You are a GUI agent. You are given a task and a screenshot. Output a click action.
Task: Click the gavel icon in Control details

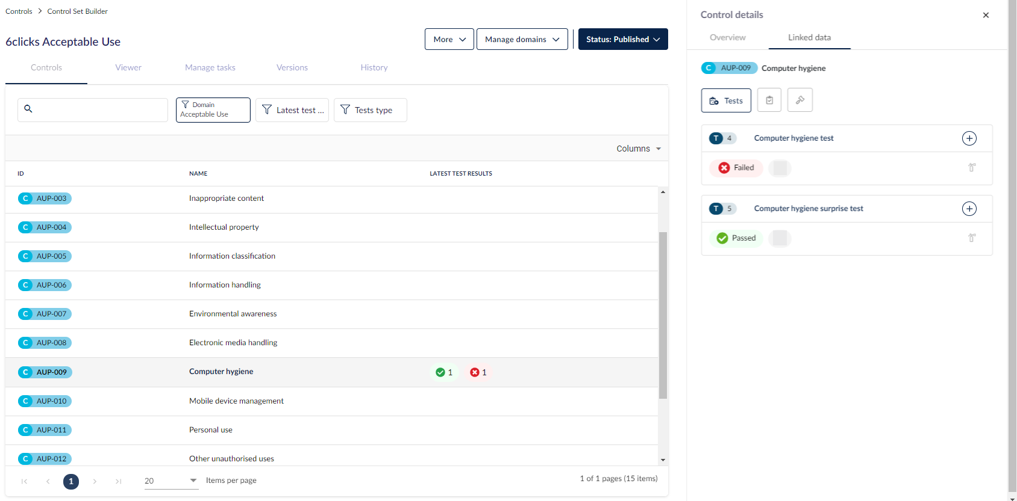pos(800,100)
